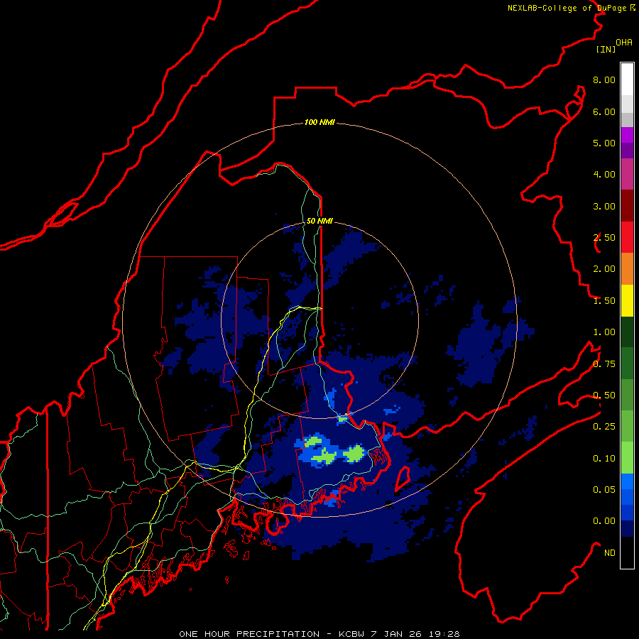Click the [IN] units label
This screenshot has width=639, height=639.
(606, 49)
